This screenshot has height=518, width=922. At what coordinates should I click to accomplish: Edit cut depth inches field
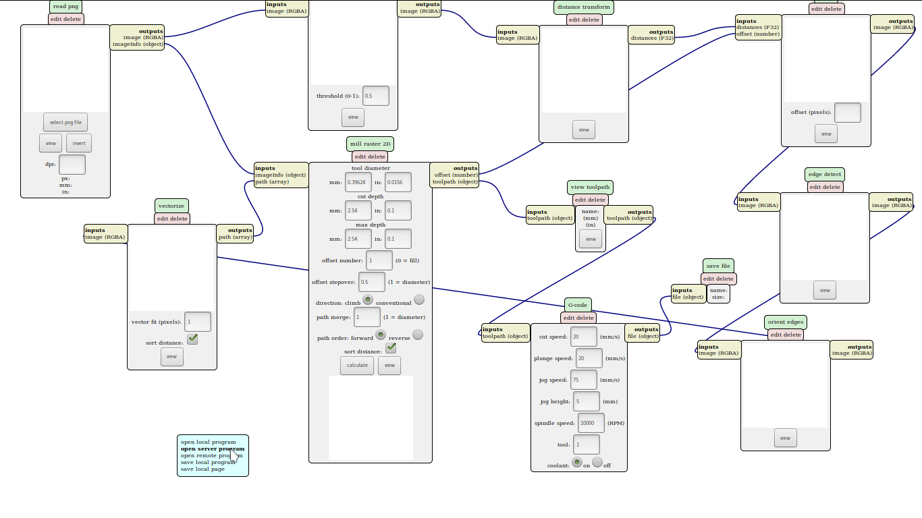(398, 210)
